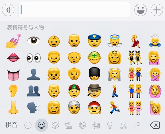Choose the turban man emoji
Viewport: 165px width, 134px height.
[x=74, y=107]
